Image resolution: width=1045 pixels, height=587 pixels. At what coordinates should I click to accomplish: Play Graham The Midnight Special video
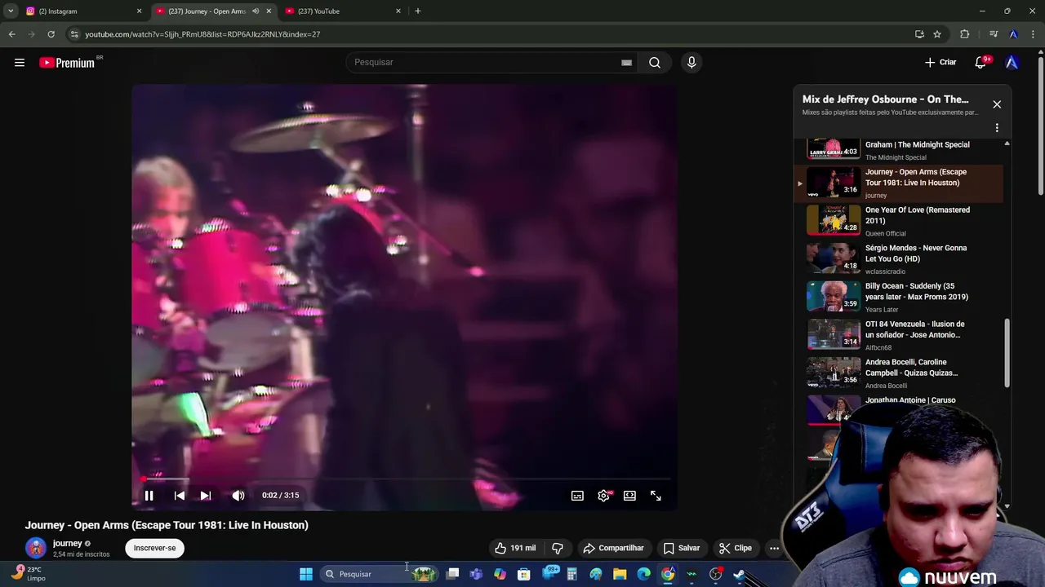[898, 150]
